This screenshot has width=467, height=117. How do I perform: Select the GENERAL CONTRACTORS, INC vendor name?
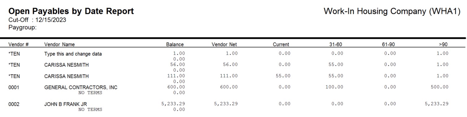tap(81, 87)
